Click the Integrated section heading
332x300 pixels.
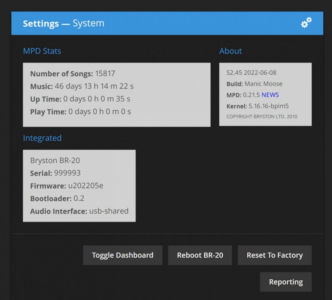click(42, 138)
